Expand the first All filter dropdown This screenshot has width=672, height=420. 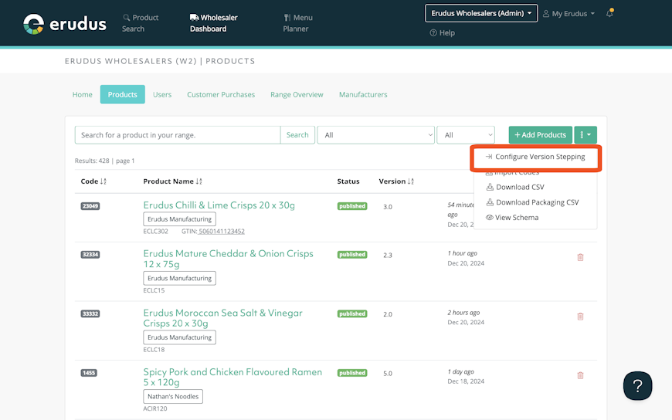376,135
